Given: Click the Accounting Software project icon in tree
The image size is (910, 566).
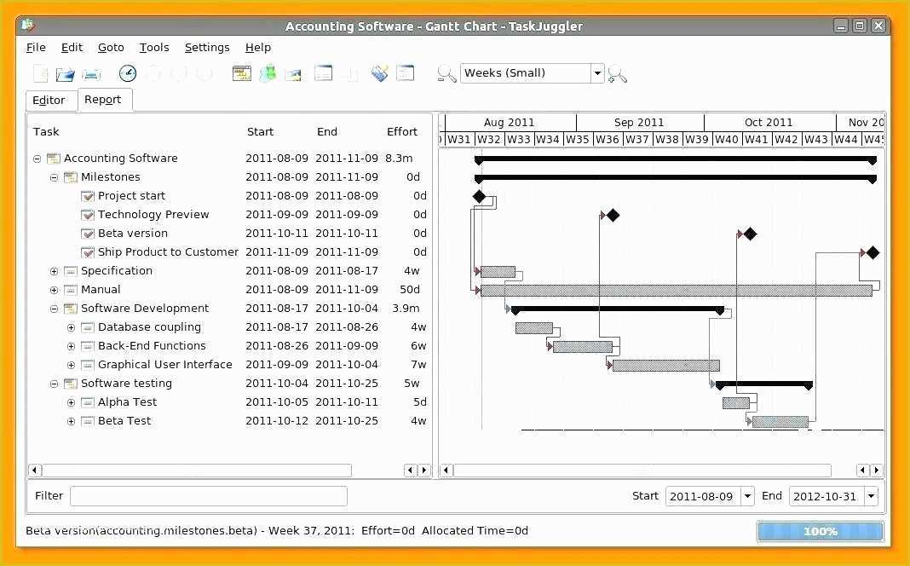Looking at the screenshot, I should (x=54, y=159).
